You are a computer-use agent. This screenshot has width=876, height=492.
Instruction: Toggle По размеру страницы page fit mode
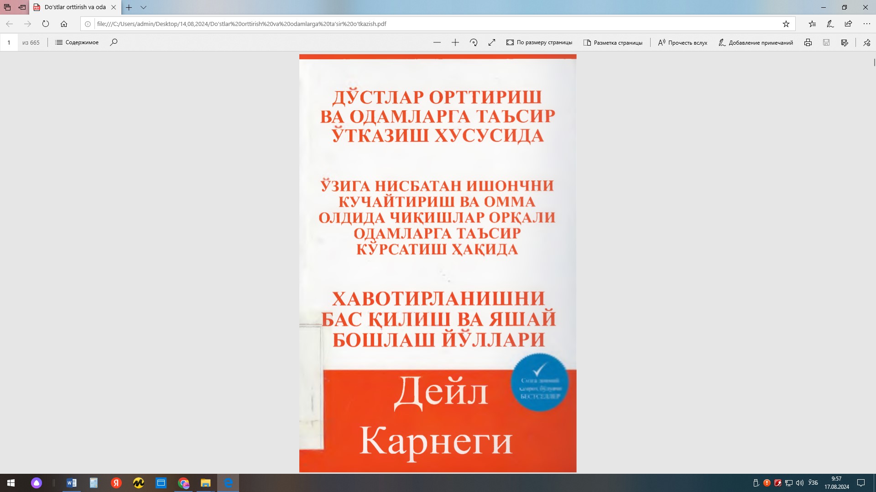click(539, 42)
